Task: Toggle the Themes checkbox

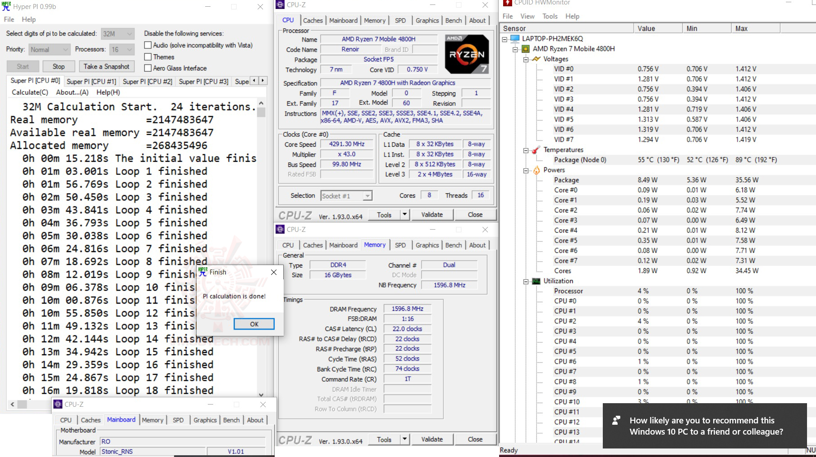Action: tap(148, 57)
